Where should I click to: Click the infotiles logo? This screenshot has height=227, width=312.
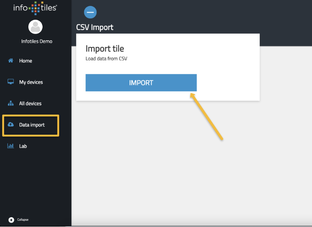coord(35,8)
